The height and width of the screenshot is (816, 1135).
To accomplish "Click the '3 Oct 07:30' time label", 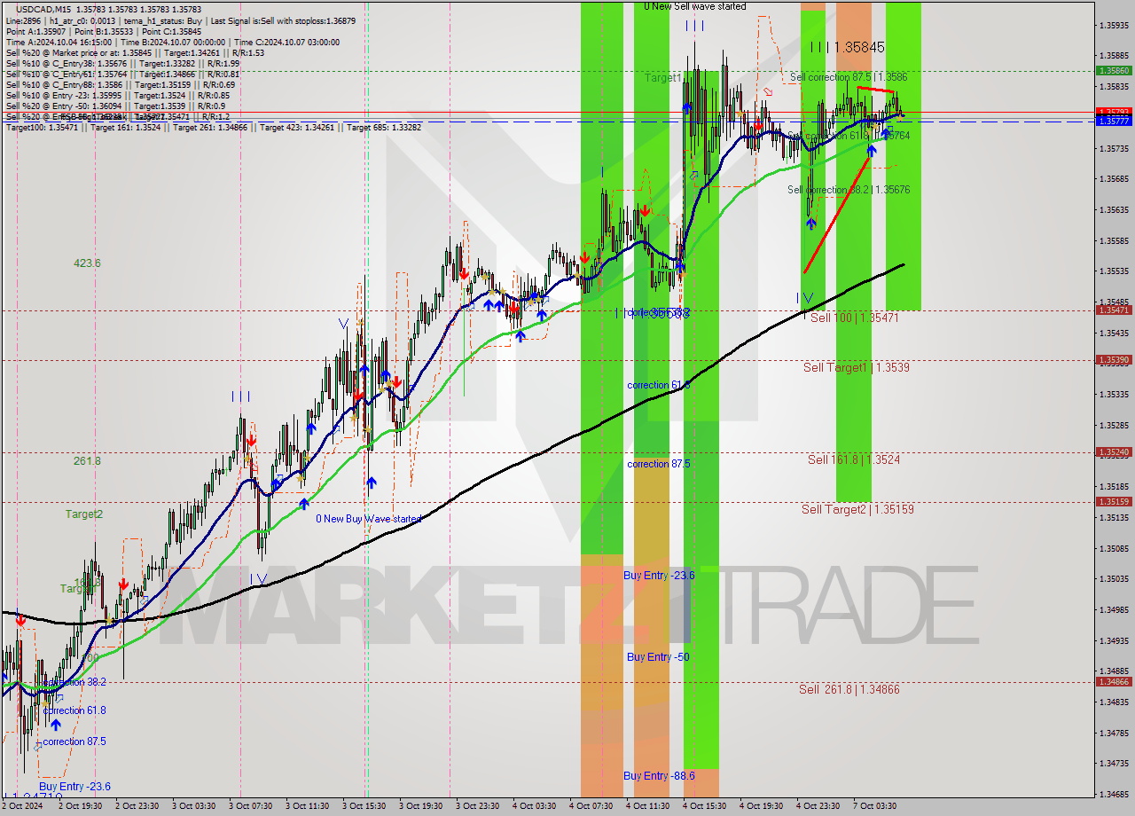I will click(253, 806).
